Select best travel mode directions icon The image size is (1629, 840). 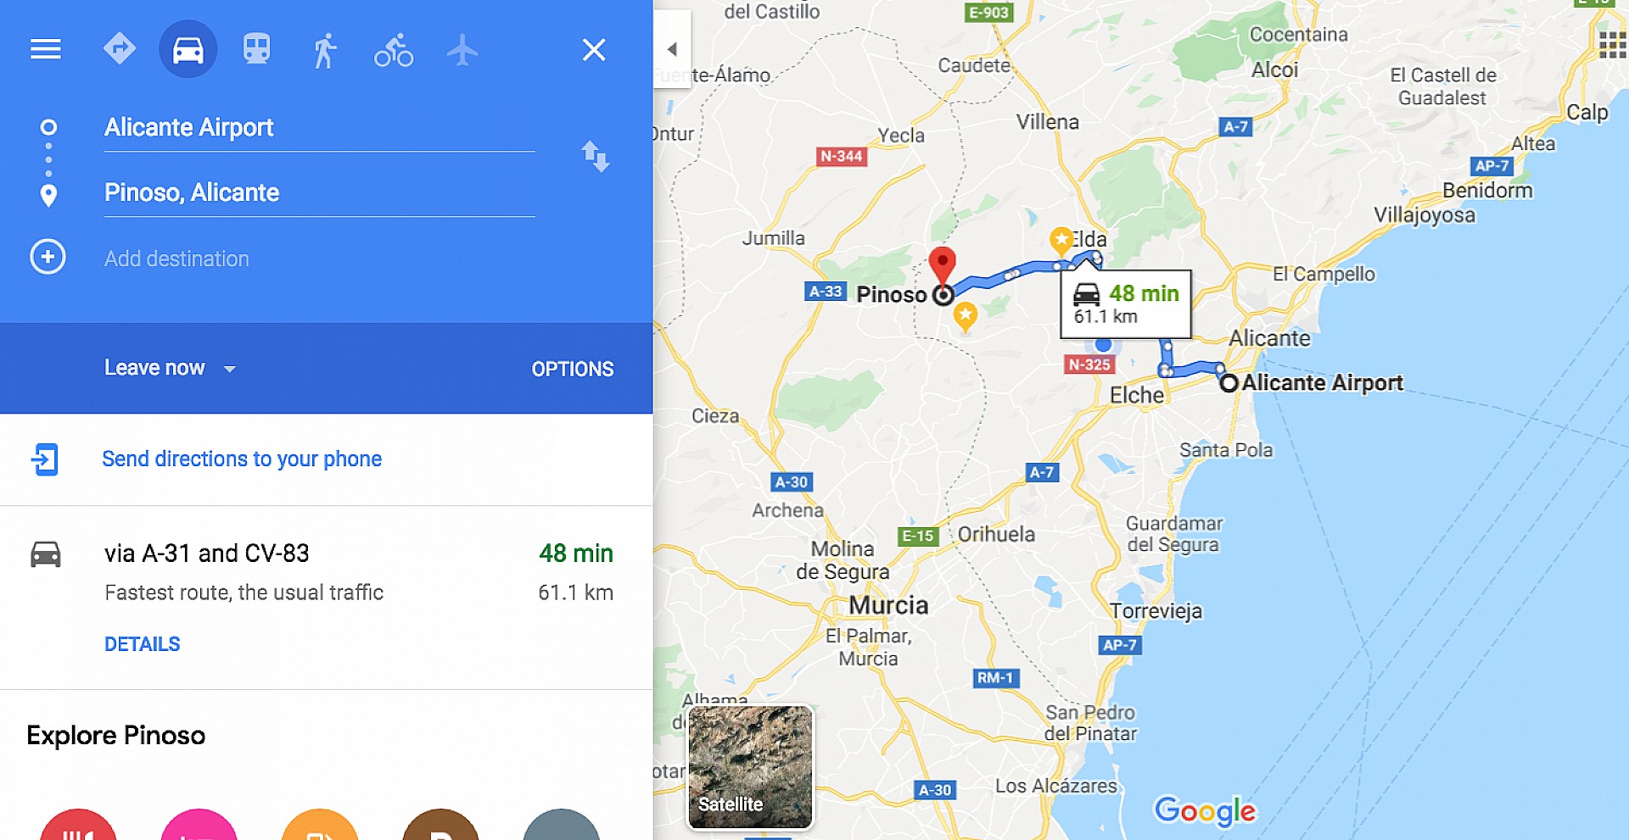pyautogui.click(x=120, y=49)
